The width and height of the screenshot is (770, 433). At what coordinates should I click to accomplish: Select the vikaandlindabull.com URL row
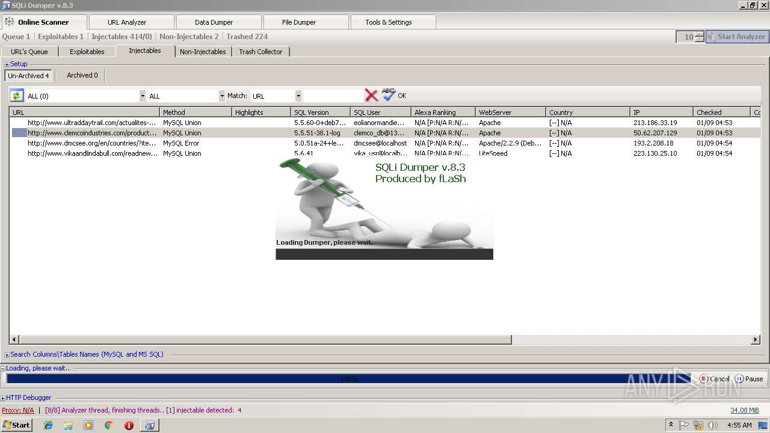click(385, 153)
